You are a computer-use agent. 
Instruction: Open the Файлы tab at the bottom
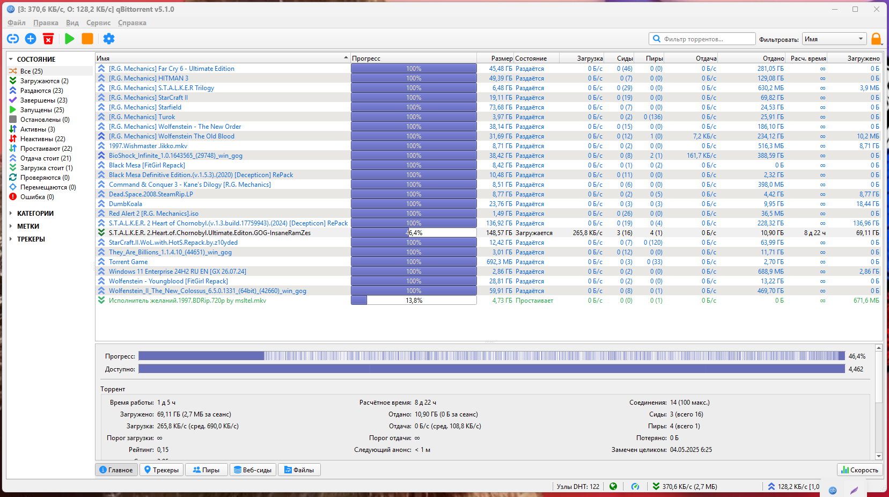coord(299,470)
